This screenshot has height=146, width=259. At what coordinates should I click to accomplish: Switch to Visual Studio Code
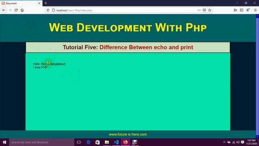tap(116, 142)
